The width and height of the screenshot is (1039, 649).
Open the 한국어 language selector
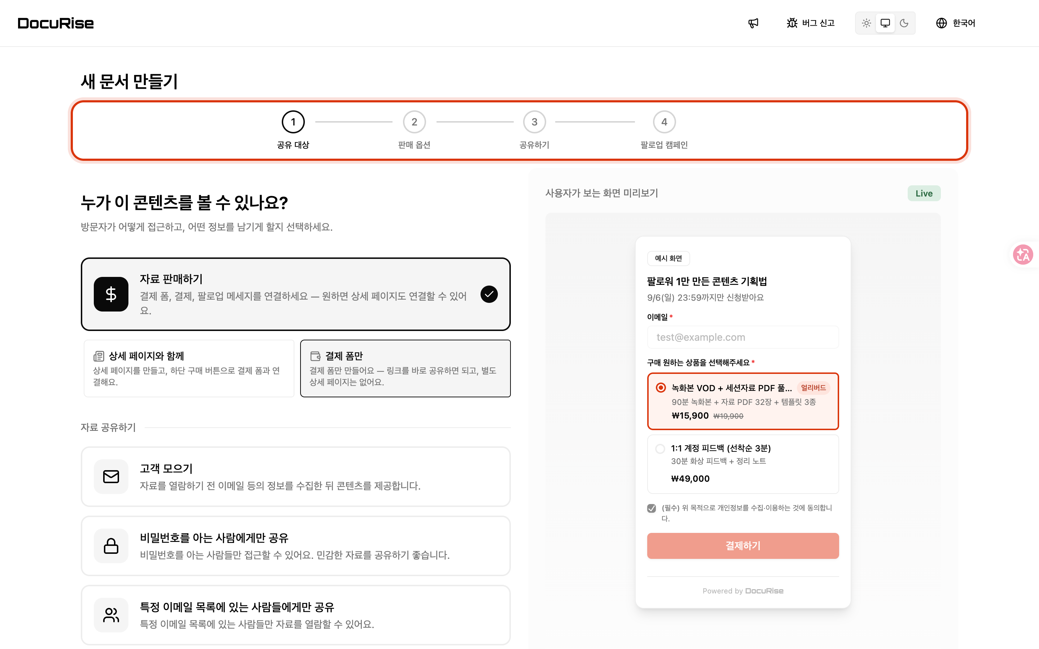(956, 23)
